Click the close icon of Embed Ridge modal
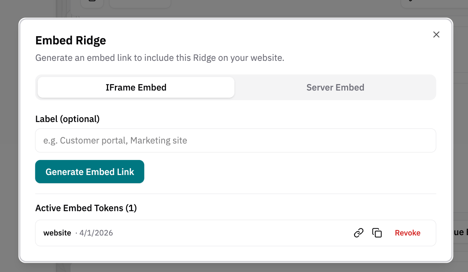The width and height of the screenshot is (468, 272). [436, 34]
